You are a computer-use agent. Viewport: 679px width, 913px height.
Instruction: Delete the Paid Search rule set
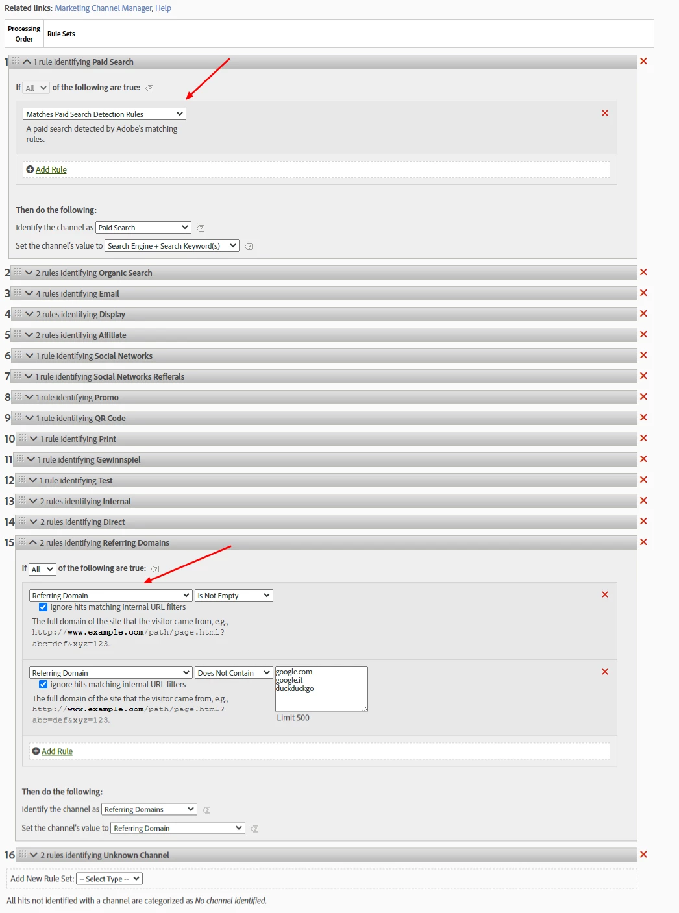(x=643, y=61)
